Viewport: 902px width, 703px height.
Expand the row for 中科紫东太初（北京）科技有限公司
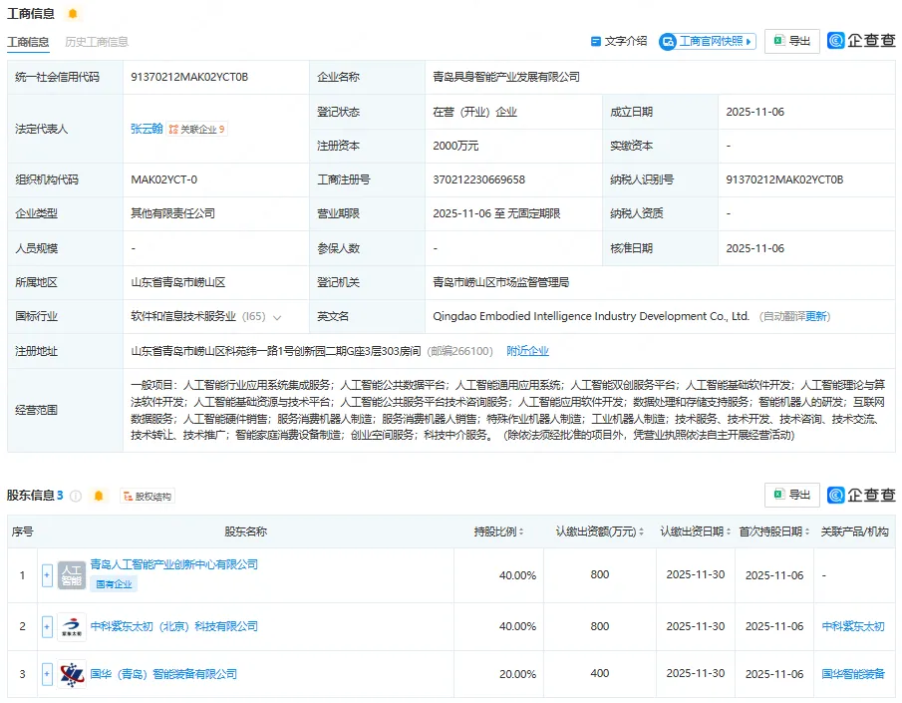(47, 626)
